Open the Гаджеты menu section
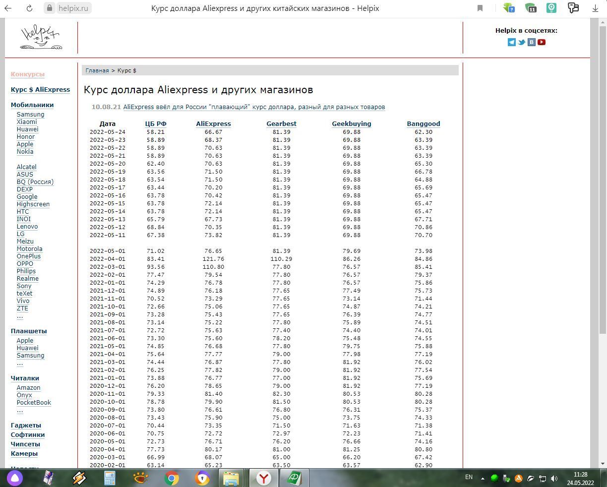This screenshot has height=487, width=607. pyautogui.click(x=26, y=425)
